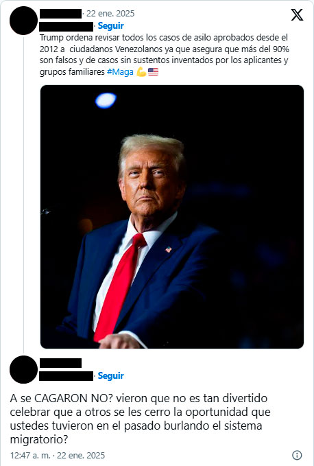Select the tweet text starting "Trump ordena revisar"

point(165,55)
